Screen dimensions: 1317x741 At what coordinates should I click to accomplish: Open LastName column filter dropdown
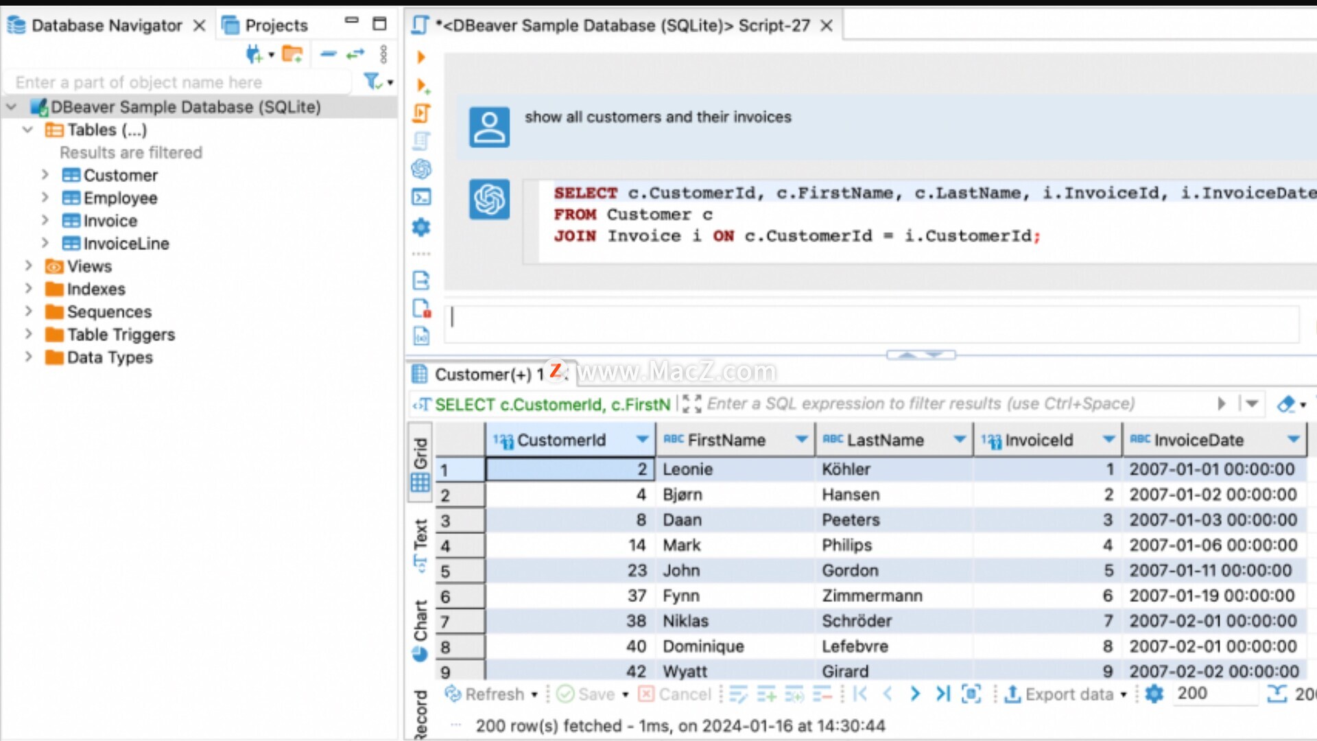(x=960, y=440)
